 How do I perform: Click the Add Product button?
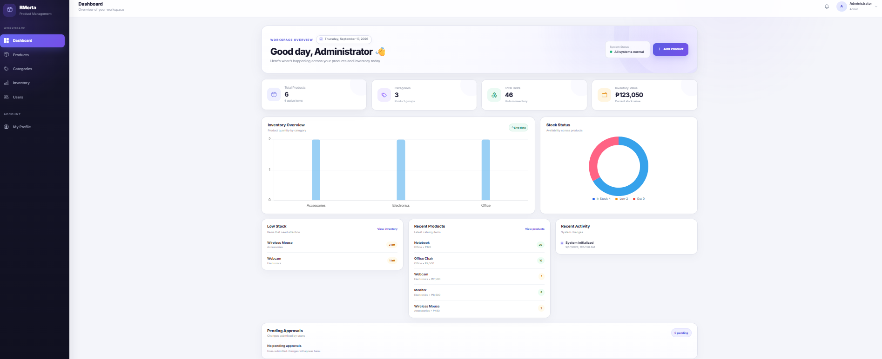click(x=670, y=49)
